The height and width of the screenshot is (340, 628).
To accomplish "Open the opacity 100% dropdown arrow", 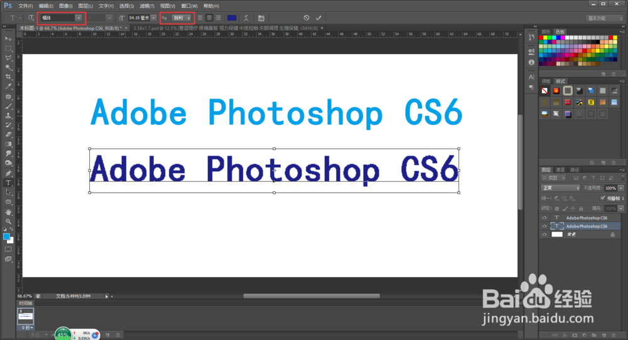I will [621, 188].
